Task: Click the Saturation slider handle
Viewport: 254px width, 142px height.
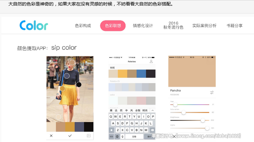Action: pyautogui.click(x=184, y=112)
